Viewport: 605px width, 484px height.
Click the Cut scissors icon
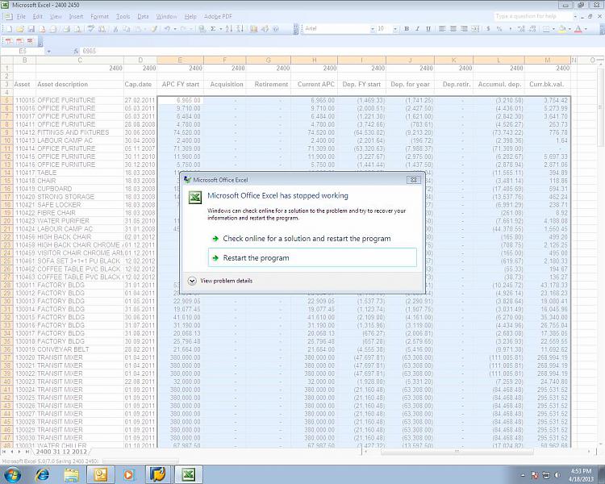click(x=115, y=29)
